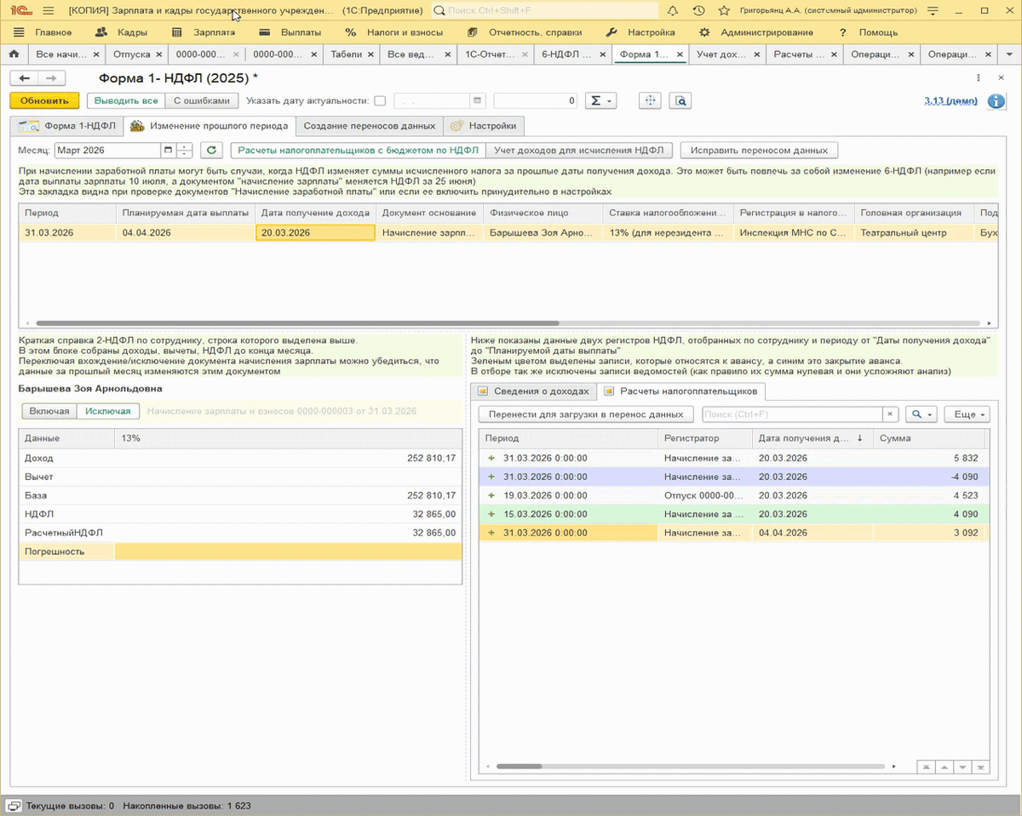Open the home page tab icon
This screenshot has width=1022, height=816.
pyautogui.click(x=14, y=54)
